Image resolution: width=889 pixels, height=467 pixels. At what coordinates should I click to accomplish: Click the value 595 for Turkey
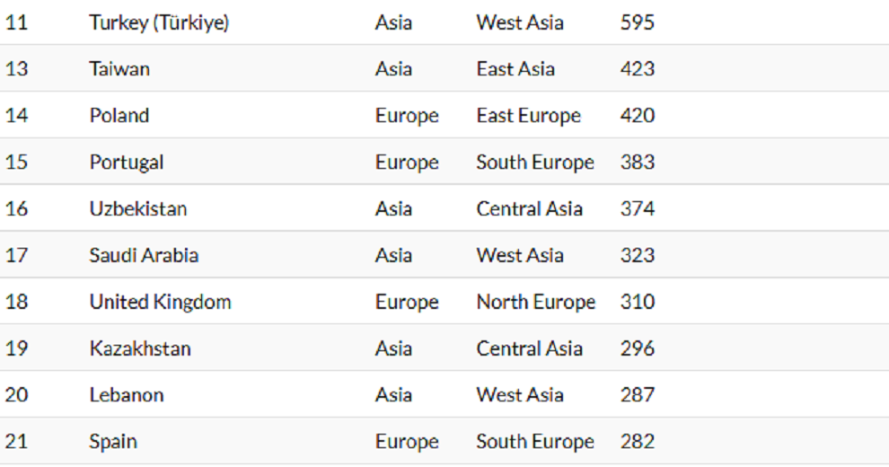638,22
